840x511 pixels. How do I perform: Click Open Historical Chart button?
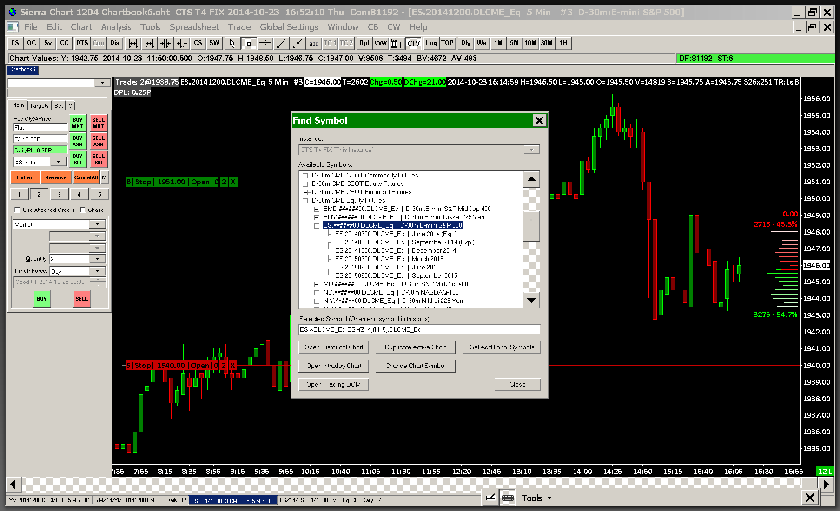(x=334, y=347)
